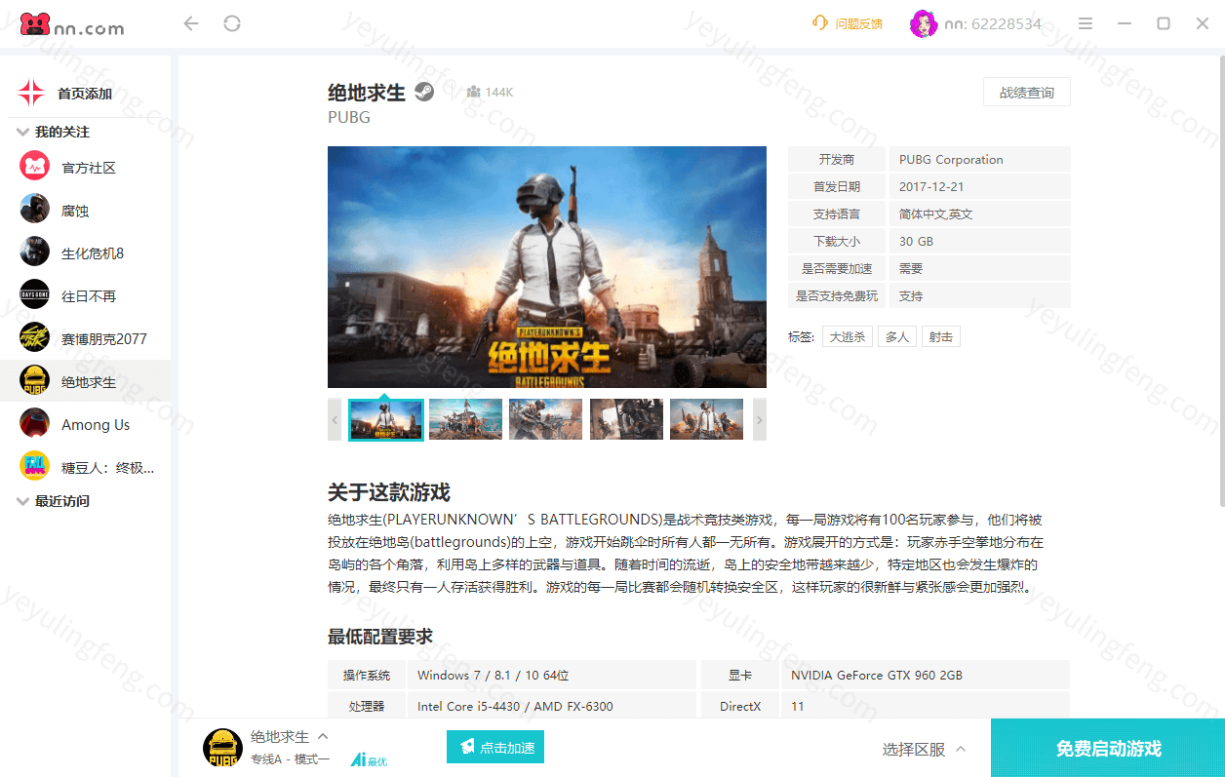Expand the 绝地求生 mode selector
This screenshot has height=777, width=1225.
tap(323, 737)
